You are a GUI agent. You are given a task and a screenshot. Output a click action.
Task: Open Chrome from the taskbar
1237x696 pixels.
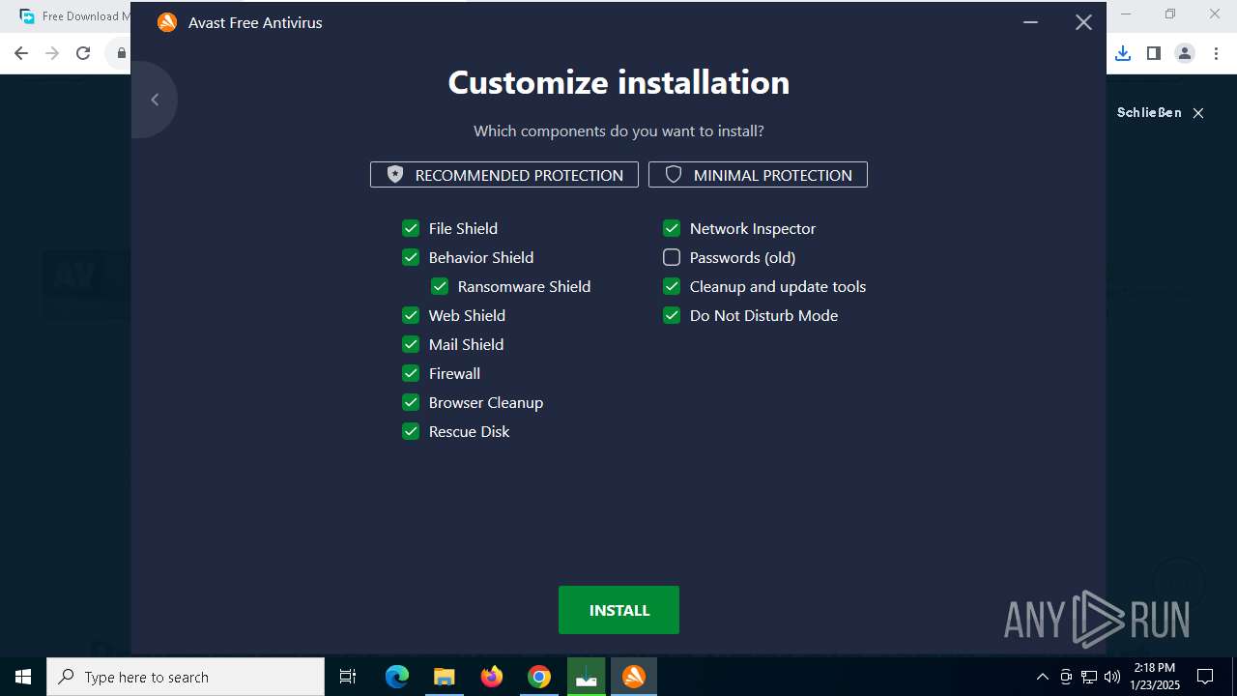539,677
